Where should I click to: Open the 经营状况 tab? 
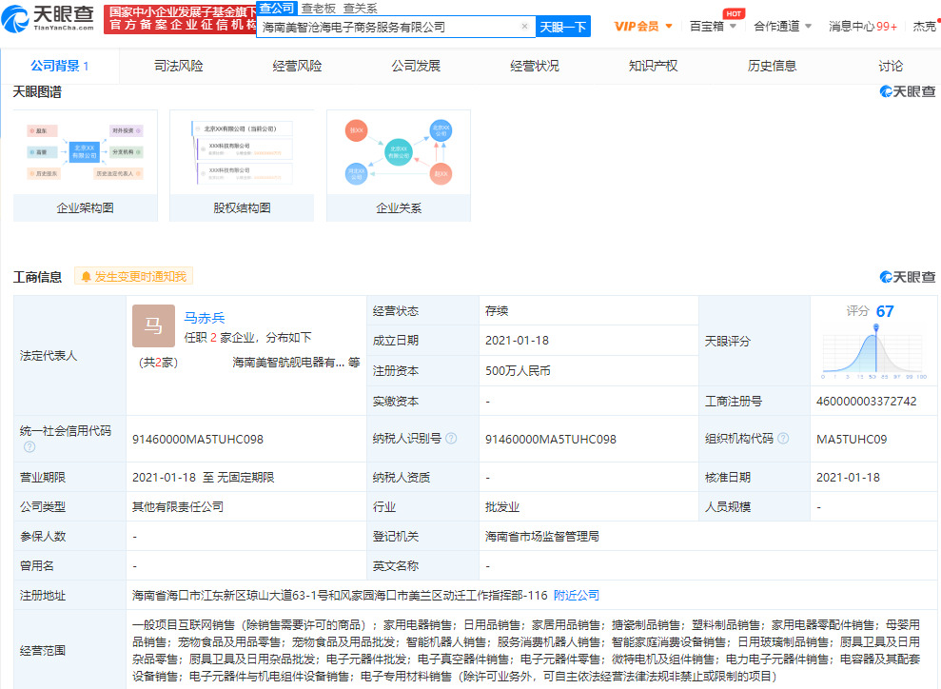(x=535, y=66)
